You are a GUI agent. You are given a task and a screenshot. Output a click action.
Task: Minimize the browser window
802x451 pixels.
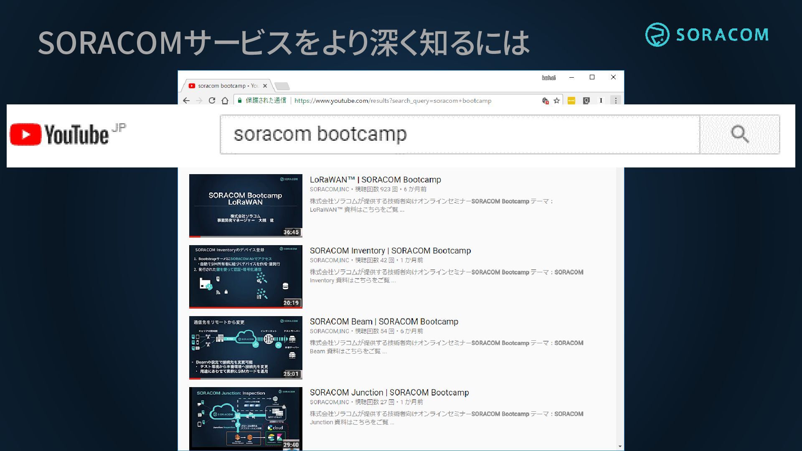coord(571,77)
